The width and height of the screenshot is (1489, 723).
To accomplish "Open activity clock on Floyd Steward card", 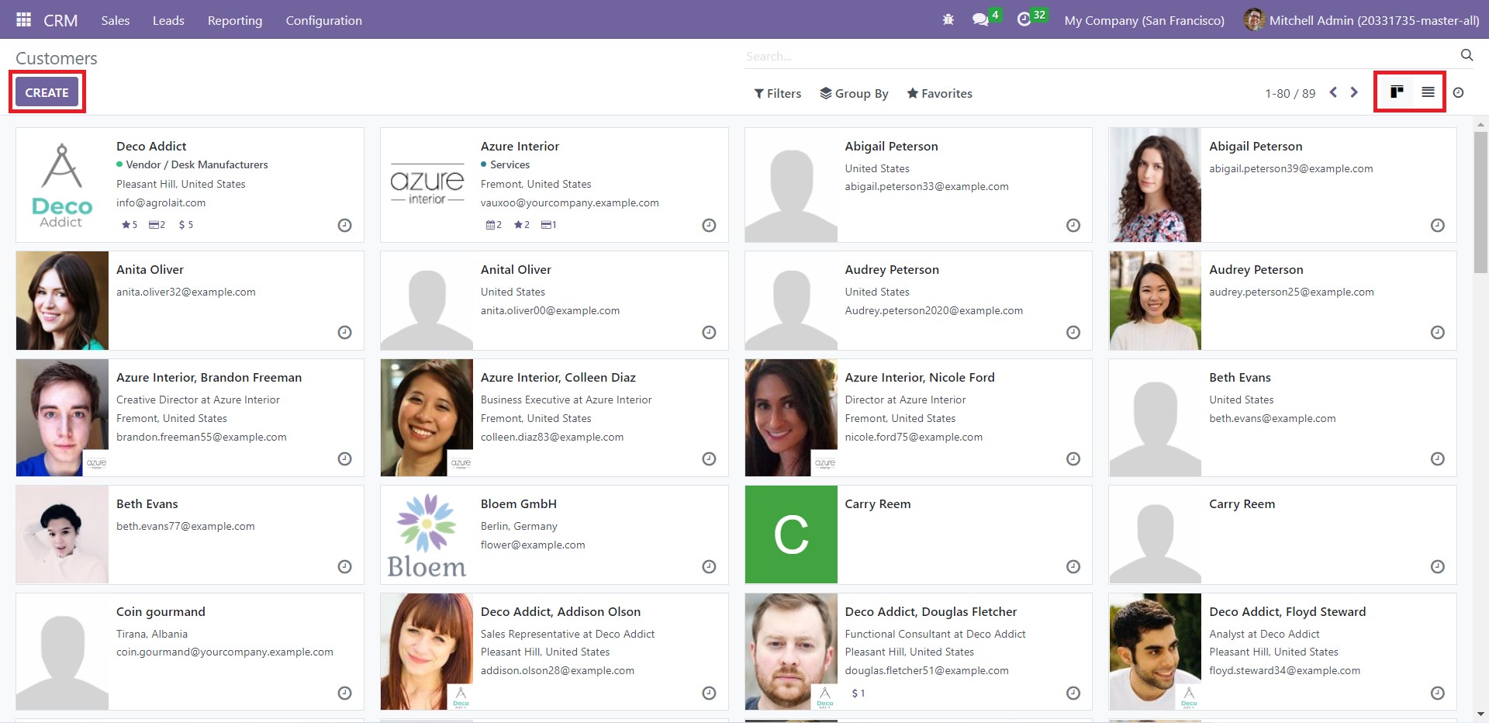I will pyautogui.click(x=1438, y=693).
